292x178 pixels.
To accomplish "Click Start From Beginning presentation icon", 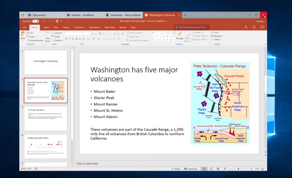I will (57, 21).
